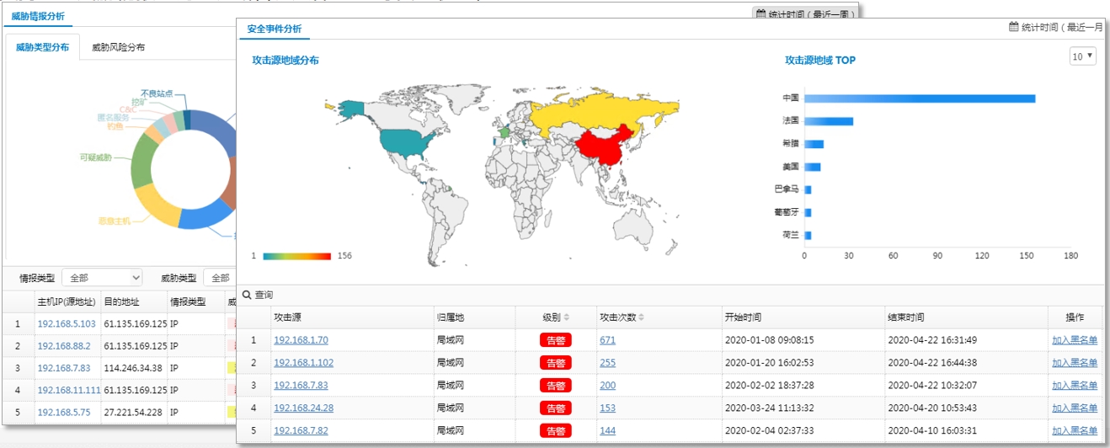Screen dimensions: 1110x448
Task: Click the attack count link 671
Action: click(607, 340)
